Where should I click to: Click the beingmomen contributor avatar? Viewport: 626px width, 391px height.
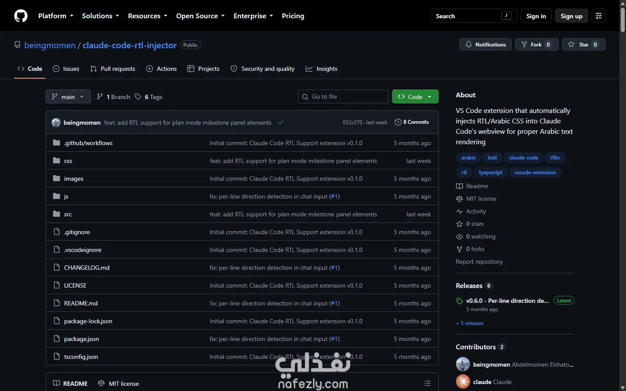(x=463, y=364)
